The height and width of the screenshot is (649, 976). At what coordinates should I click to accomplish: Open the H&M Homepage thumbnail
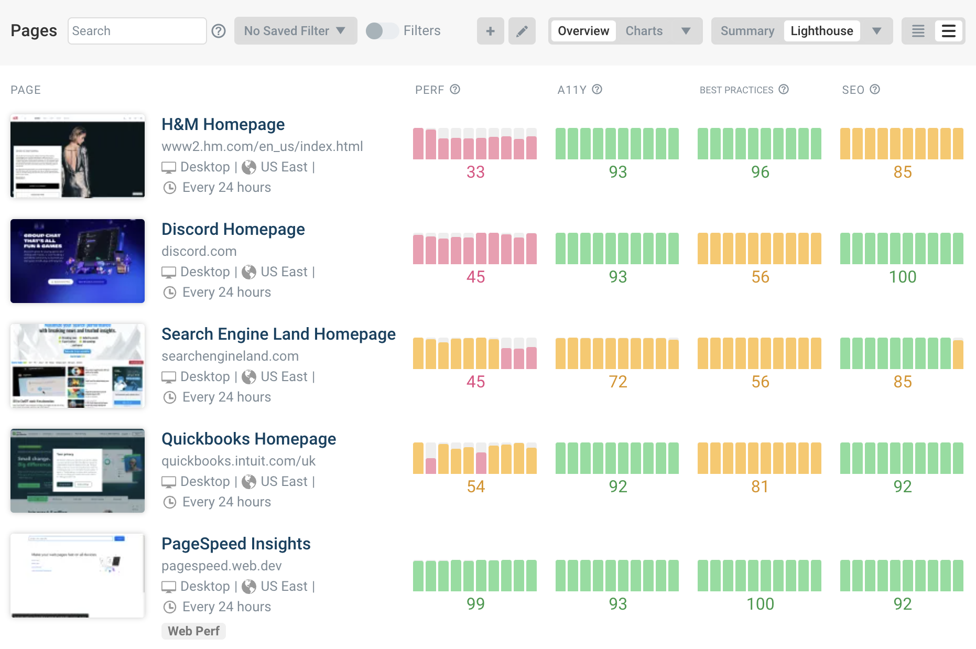click(x=78, y=156)
